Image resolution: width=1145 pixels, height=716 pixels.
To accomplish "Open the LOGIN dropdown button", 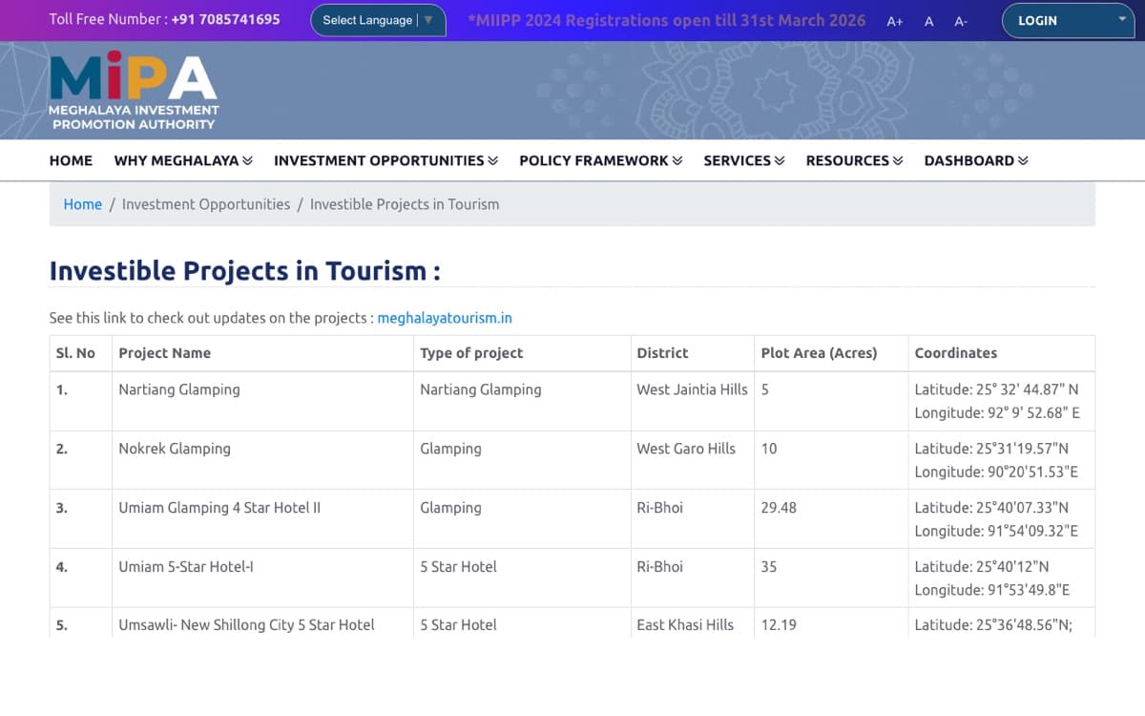I will click(x=1068, y=20).
